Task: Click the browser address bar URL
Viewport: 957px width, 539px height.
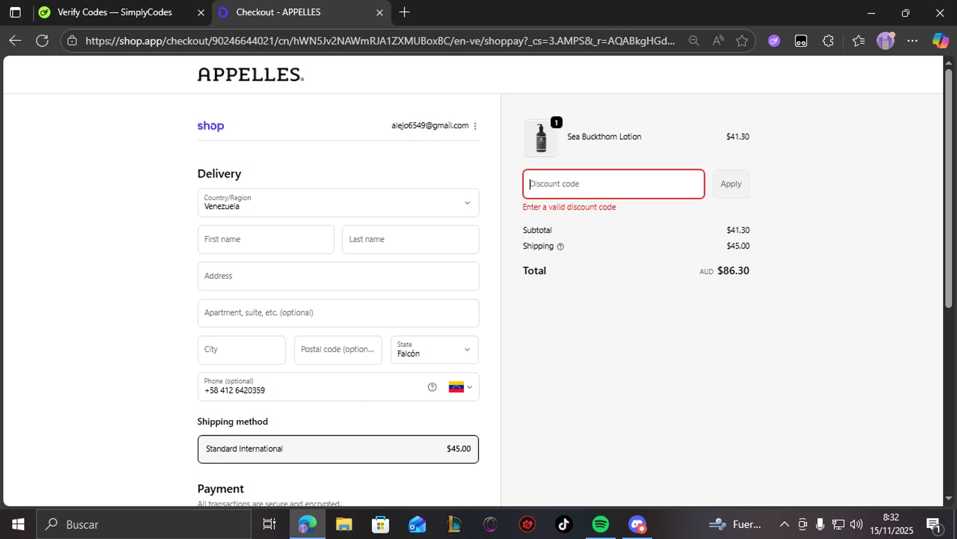Action: pyautogui.click(x=380, y=41)
